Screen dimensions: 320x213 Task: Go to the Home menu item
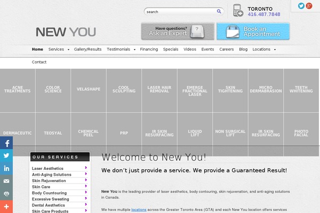[x=37, y=50]
